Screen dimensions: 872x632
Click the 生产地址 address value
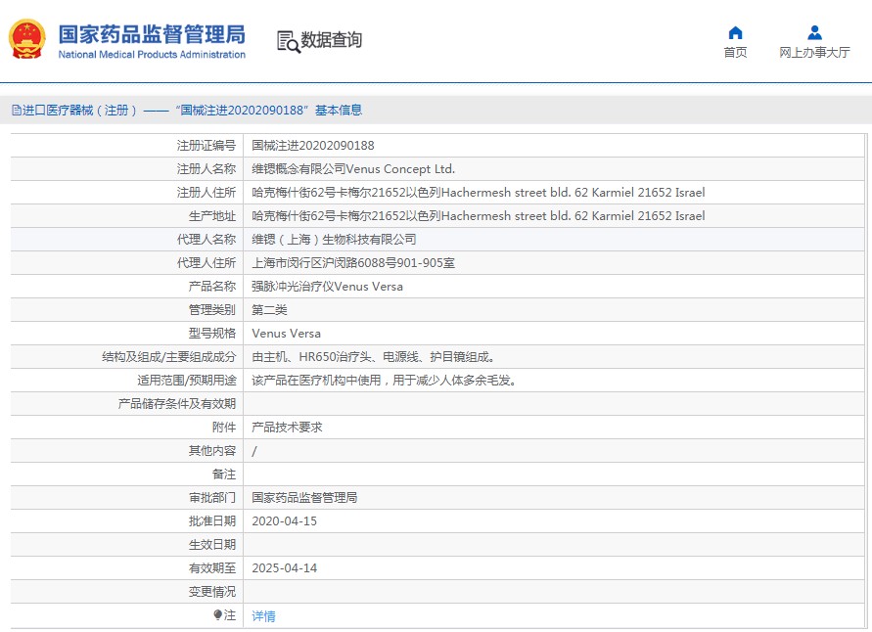pos(479,215)
